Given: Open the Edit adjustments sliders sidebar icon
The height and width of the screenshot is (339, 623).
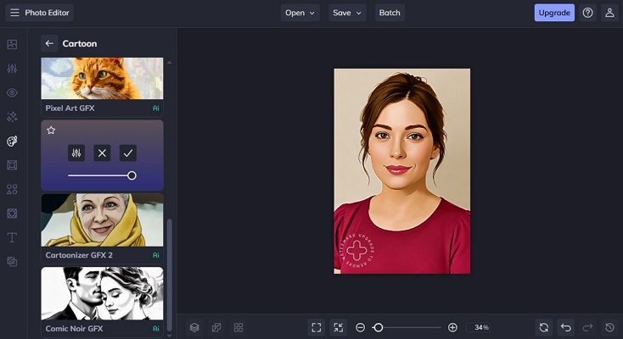Looking at the screenshot, I should 12,69.
